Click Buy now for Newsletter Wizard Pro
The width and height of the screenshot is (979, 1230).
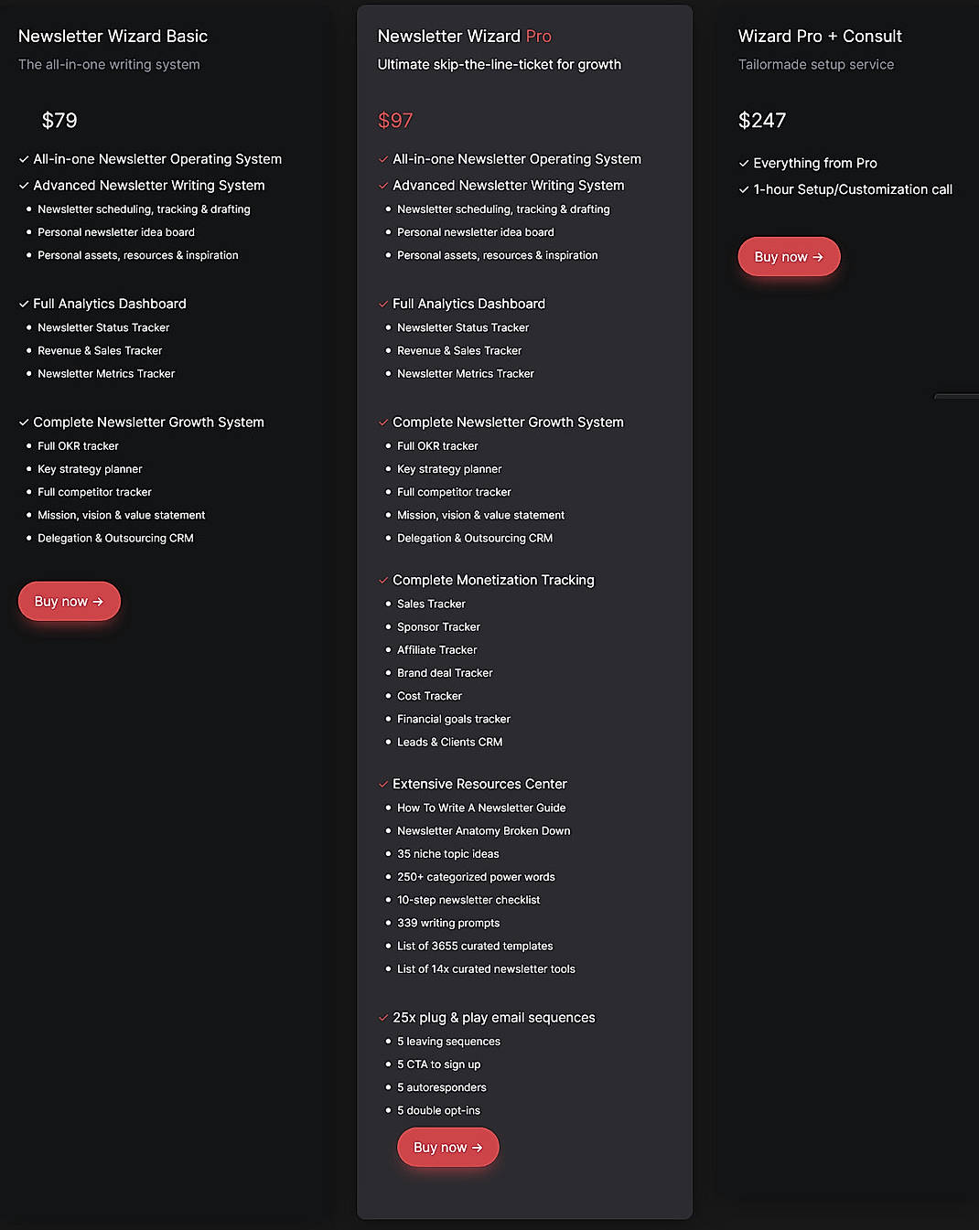click(x=447, y=1147)
